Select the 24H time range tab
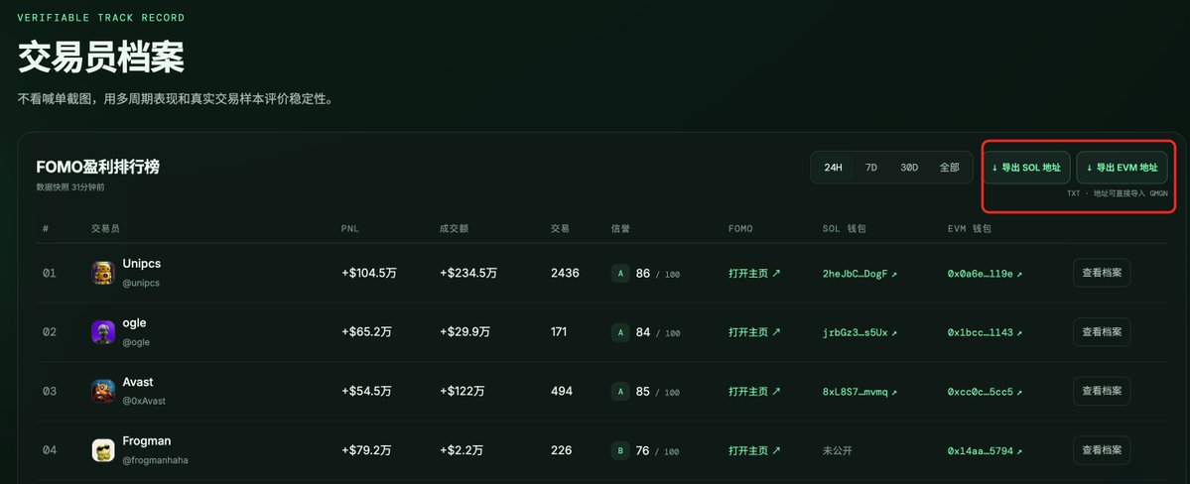The image size is (1190, 484). pos(834,168)
